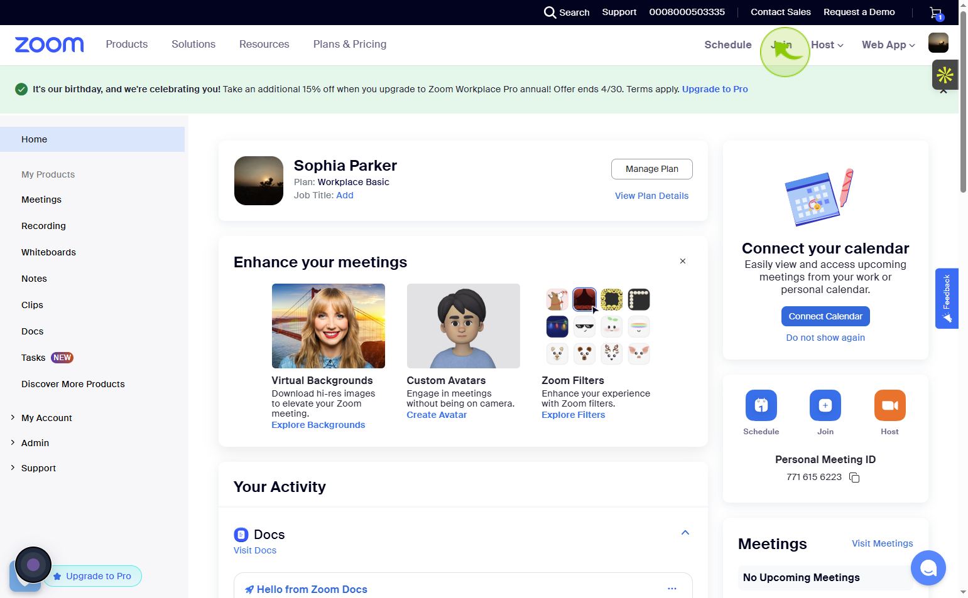Collapse the Docs activity section
The width and height of the screenshot is (968, 598).
pyautogui.click(x=685, y=533)
